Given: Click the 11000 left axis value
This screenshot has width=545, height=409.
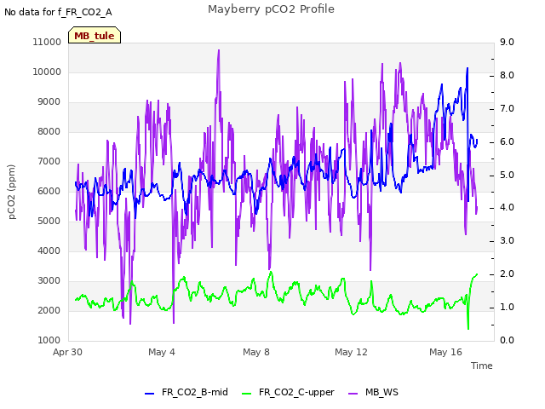Looking at the screenshot, I should (x=47, y=42).
